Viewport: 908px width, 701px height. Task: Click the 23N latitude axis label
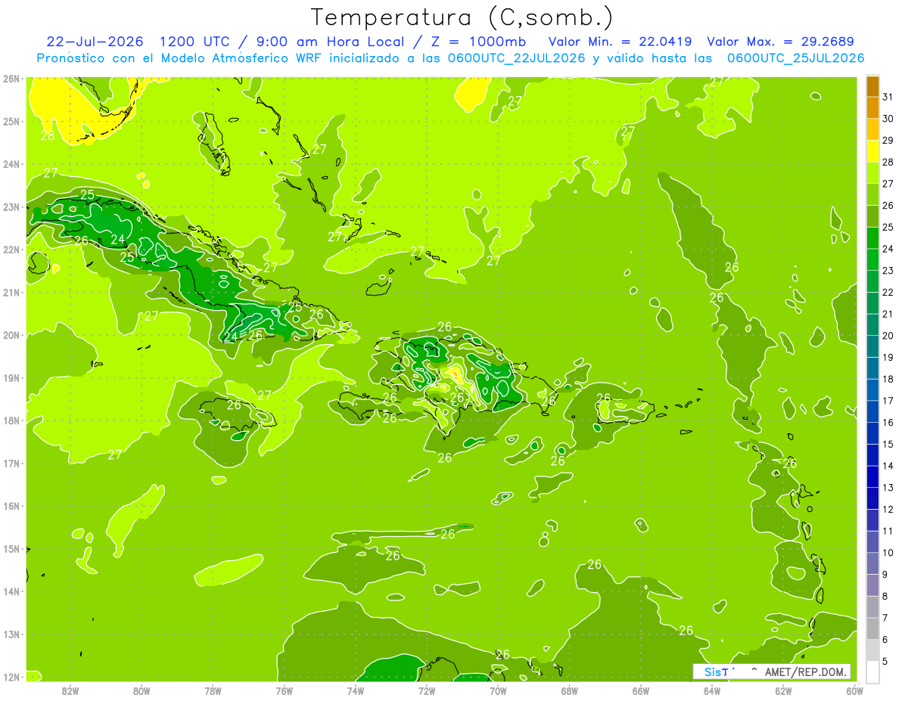click(11, 206)
